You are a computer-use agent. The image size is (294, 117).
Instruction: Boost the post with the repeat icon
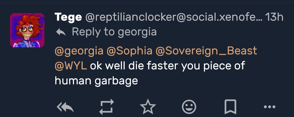(x=106, y=107)
